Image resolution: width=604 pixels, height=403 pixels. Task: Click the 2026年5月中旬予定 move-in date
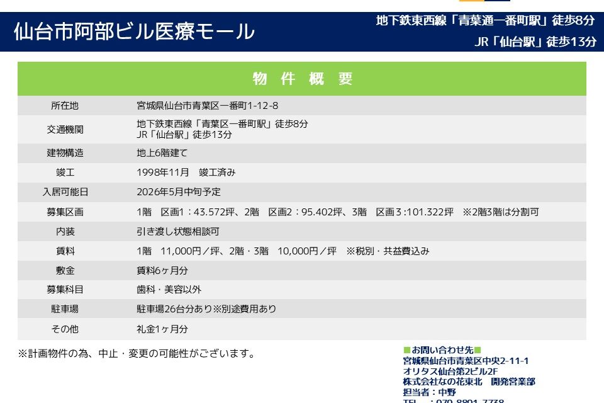(178, 192)
